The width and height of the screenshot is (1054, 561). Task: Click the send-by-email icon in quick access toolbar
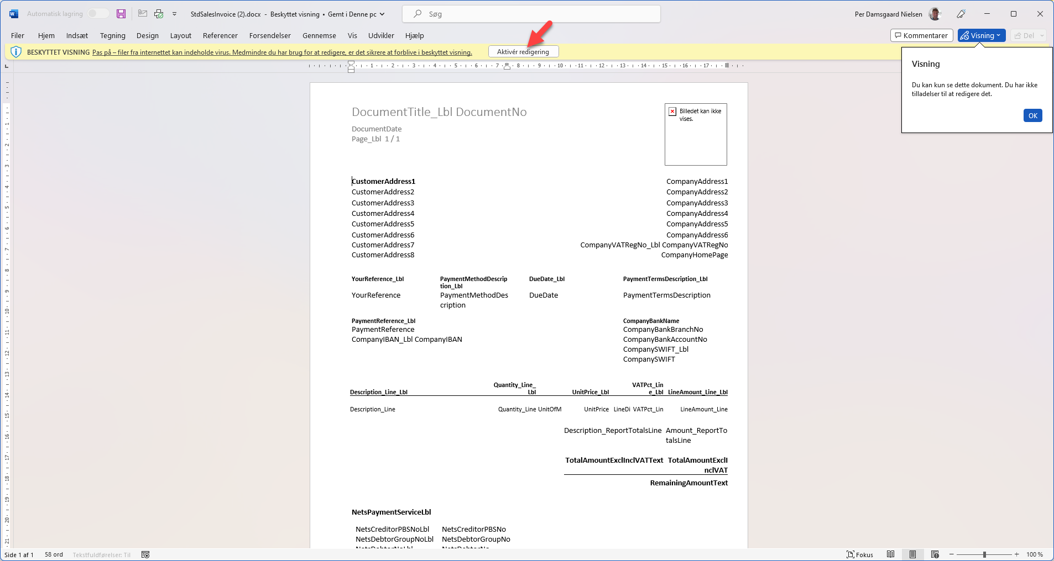coord(143,14)
